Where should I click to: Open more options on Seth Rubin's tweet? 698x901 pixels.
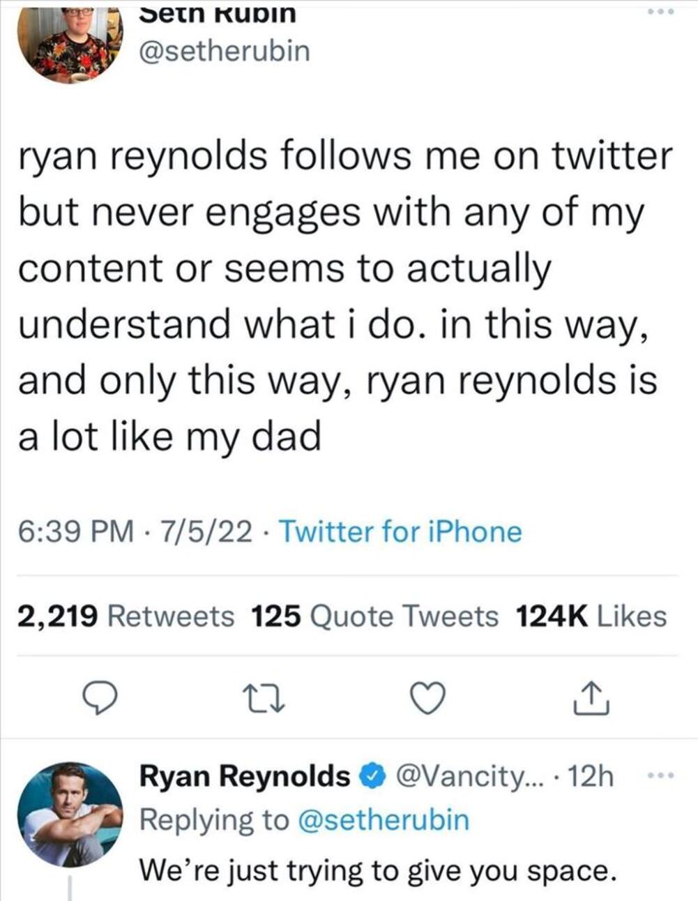(x=661, y=13)
